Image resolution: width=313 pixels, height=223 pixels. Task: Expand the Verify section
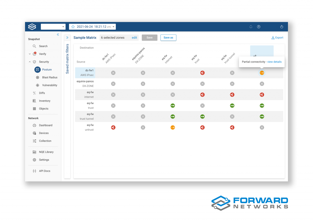tap(30, 54)
